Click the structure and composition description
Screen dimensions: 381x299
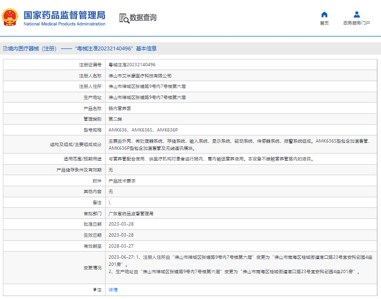[x=239, y=144]
